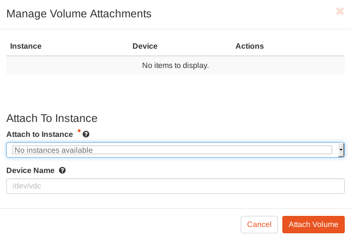This screenshot has height=240, width=351.
Task: Click the red required asterisk marker
Action: coord(79,132)
